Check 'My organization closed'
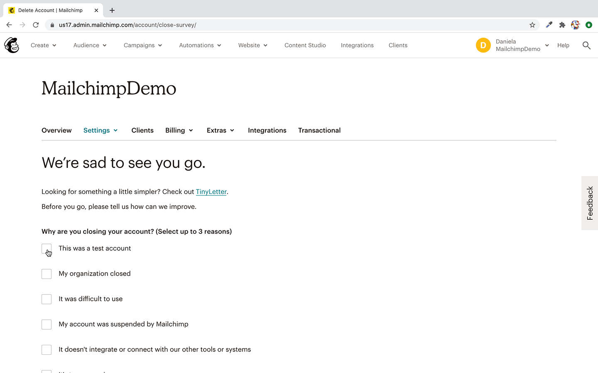Screen dimensions: 598x373 click(x=47, y=274)
